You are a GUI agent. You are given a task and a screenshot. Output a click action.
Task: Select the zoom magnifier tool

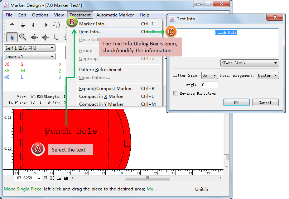[x=23, y=37]
